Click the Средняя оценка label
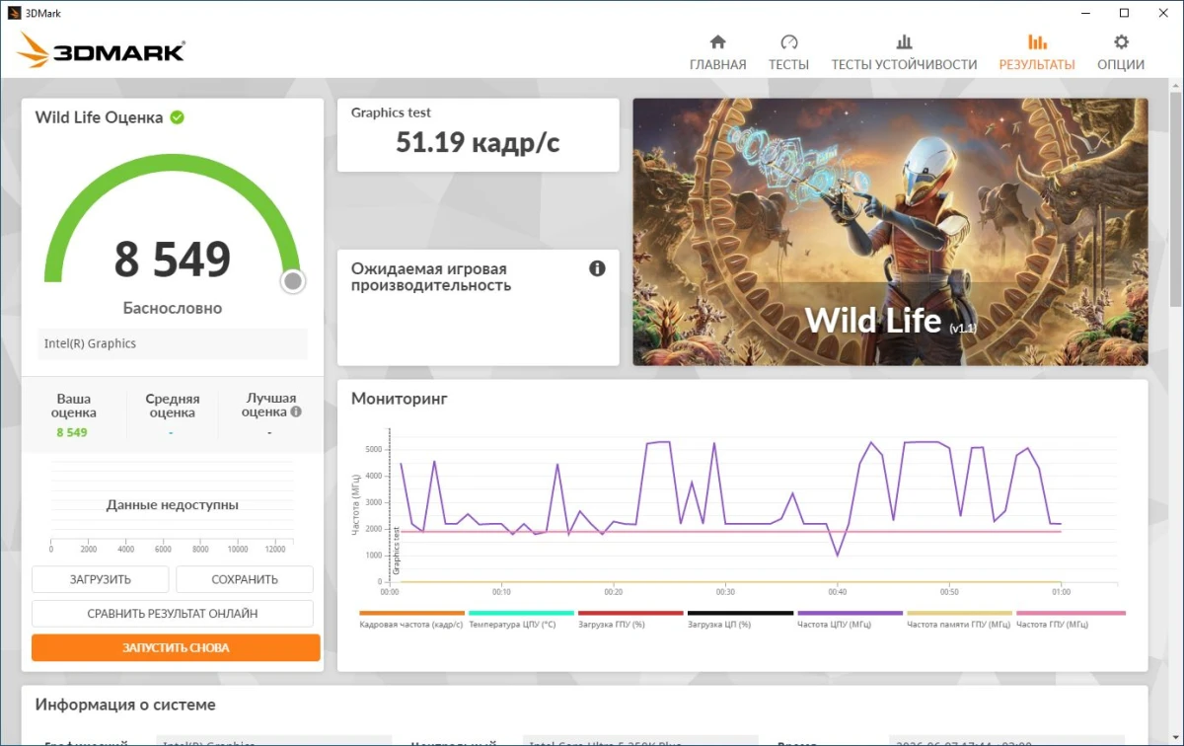 [x=173, y=406]
